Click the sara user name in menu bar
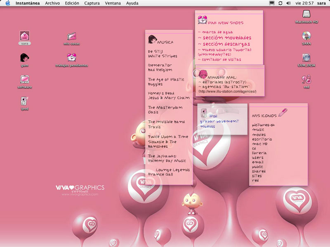The height and width of the screenshot is (247, 330). tap(322, 3)
